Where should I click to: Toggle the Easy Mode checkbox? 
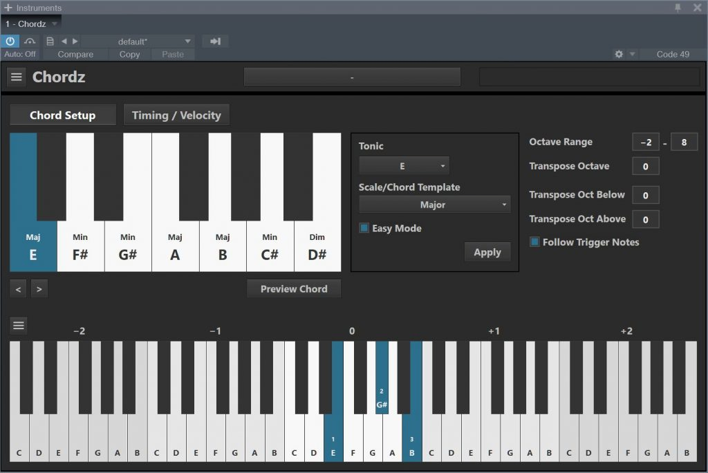coord(364,228)
